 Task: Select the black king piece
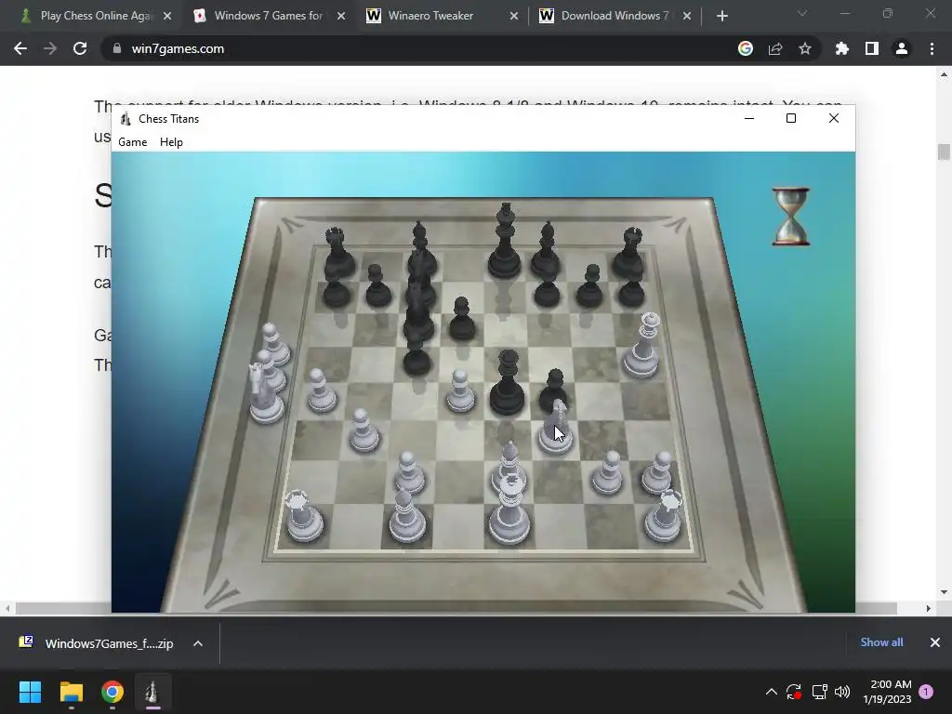[505, 243]
